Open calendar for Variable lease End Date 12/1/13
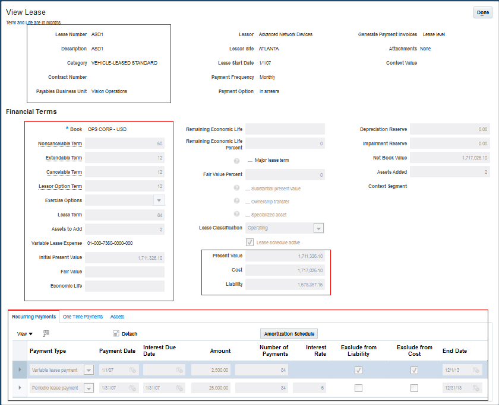The width and height of the screenshot is (499, 405). (x=476, y=370)
